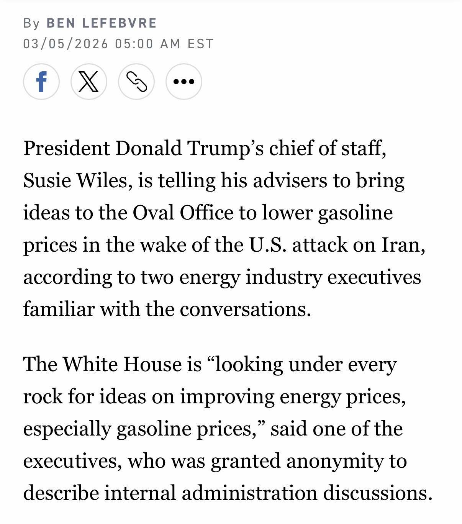
Task: Click "familiar with the conversations" line
Action: [x=167, y=309]
